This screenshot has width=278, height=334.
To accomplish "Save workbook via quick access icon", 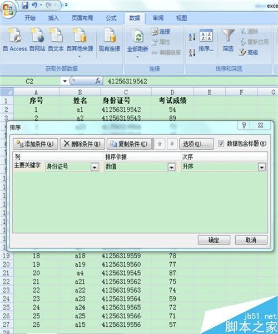I will pos(25,5).
